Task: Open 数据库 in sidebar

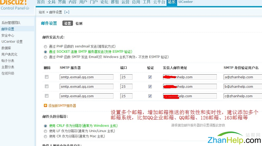Action: pos(6,48)
